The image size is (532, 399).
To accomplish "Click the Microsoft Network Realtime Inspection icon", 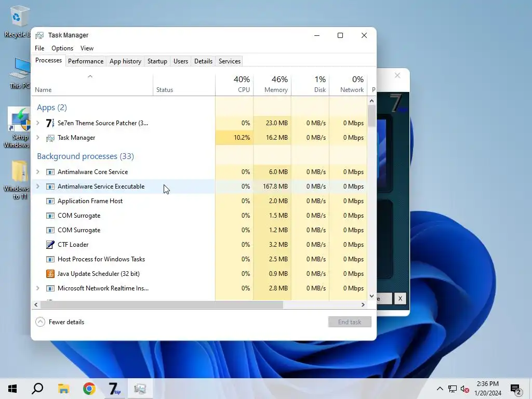I will tap(50, 288).
